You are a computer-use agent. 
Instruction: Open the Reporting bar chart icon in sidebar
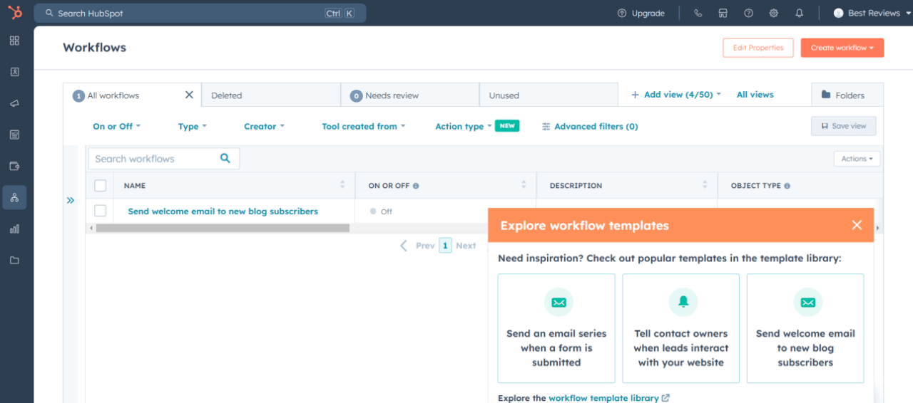[x=14, y=229]
